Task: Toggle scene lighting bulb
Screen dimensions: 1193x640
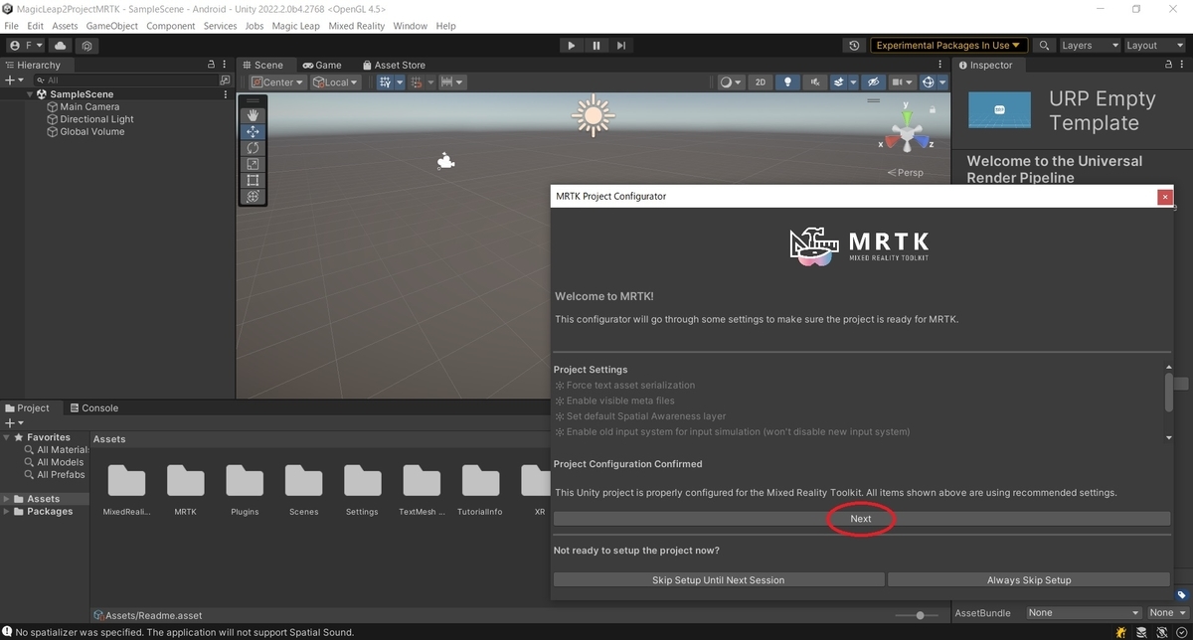Action: 788,82
